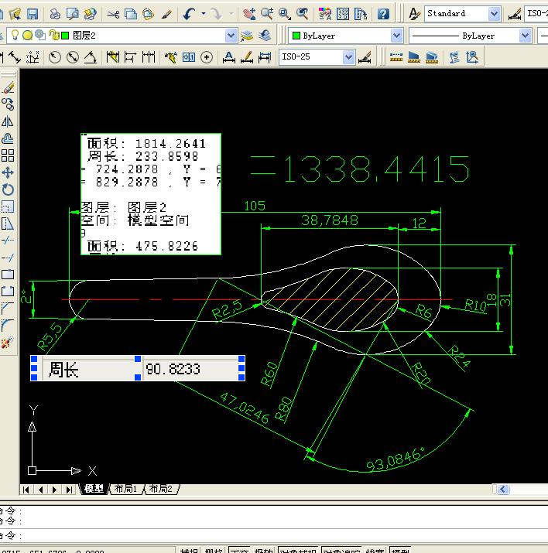Select the Quick Dimension tool
Screen dimensions: 548x553
[113, 57]
